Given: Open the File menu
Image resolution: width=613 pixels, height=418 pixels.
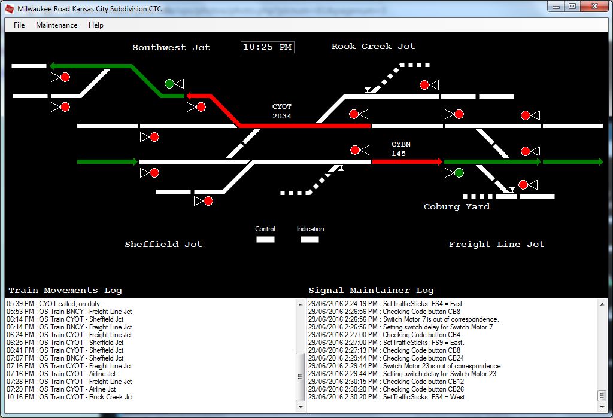Looking at the screenshot, I should 19,25.
